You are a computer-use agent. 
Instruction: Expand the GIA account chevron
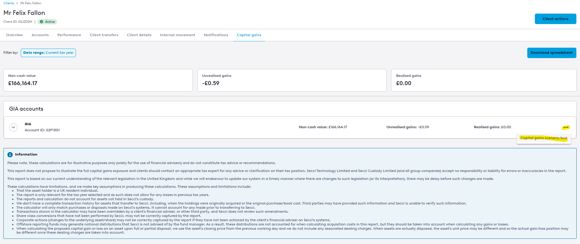pyautogui.click(x=13, y=127)
